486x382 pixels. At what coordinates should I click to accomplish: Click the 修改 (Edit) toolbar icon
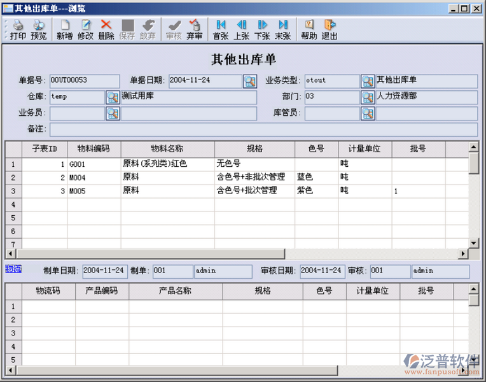click(85, 29)
